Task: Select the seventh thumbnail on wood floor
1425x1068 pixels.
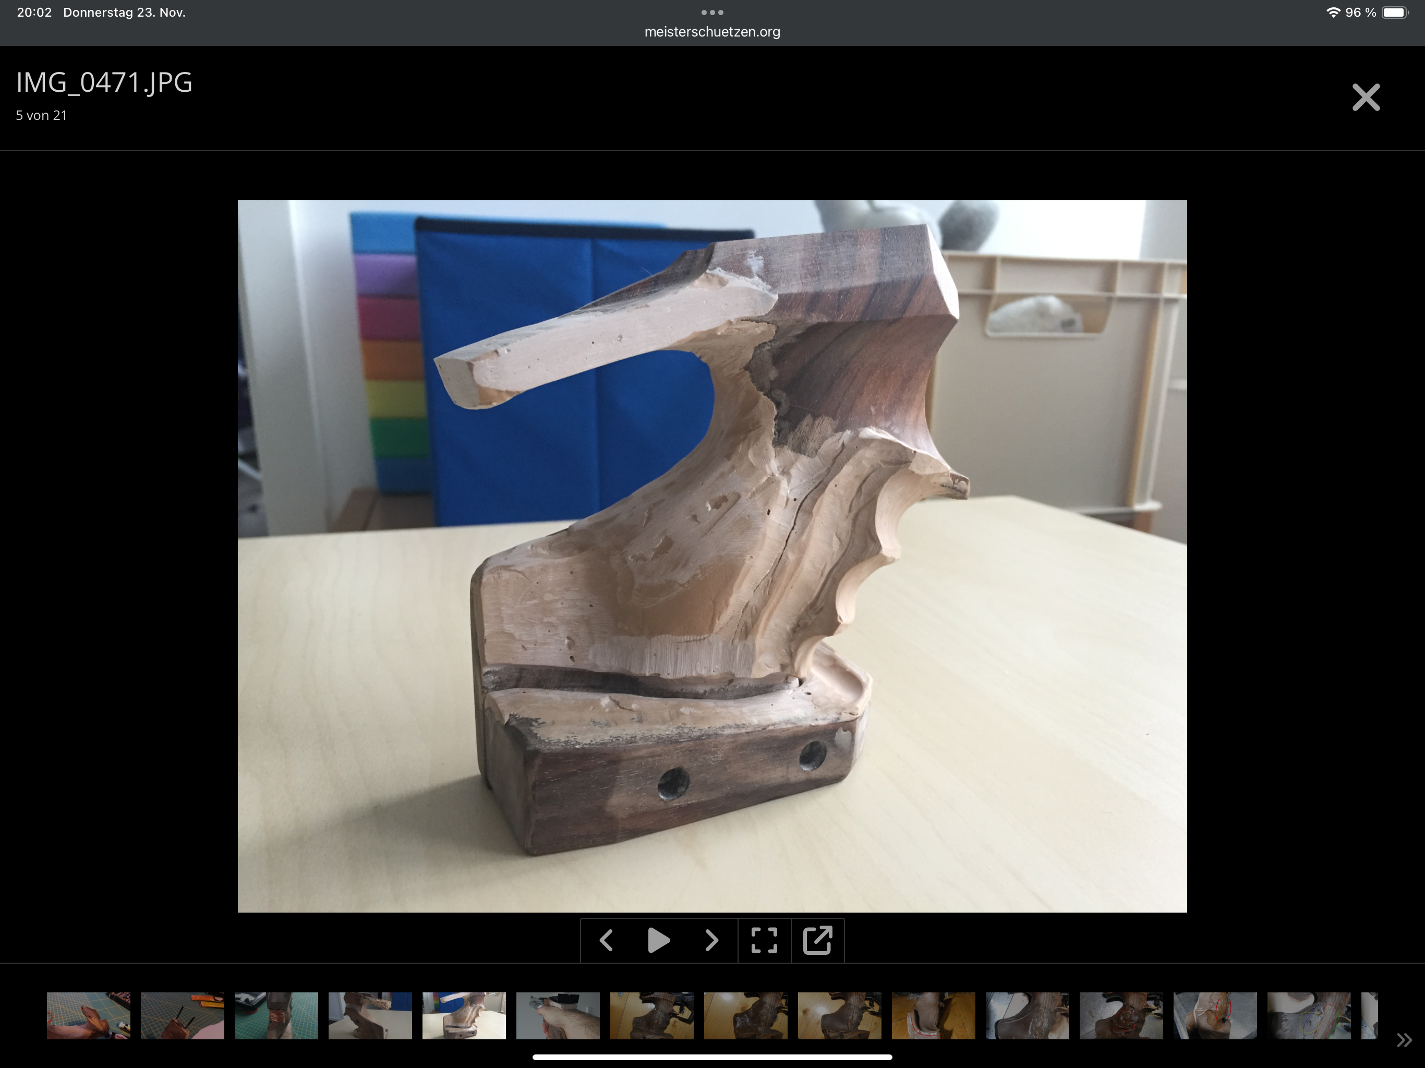Action: tap(651, 1016)
